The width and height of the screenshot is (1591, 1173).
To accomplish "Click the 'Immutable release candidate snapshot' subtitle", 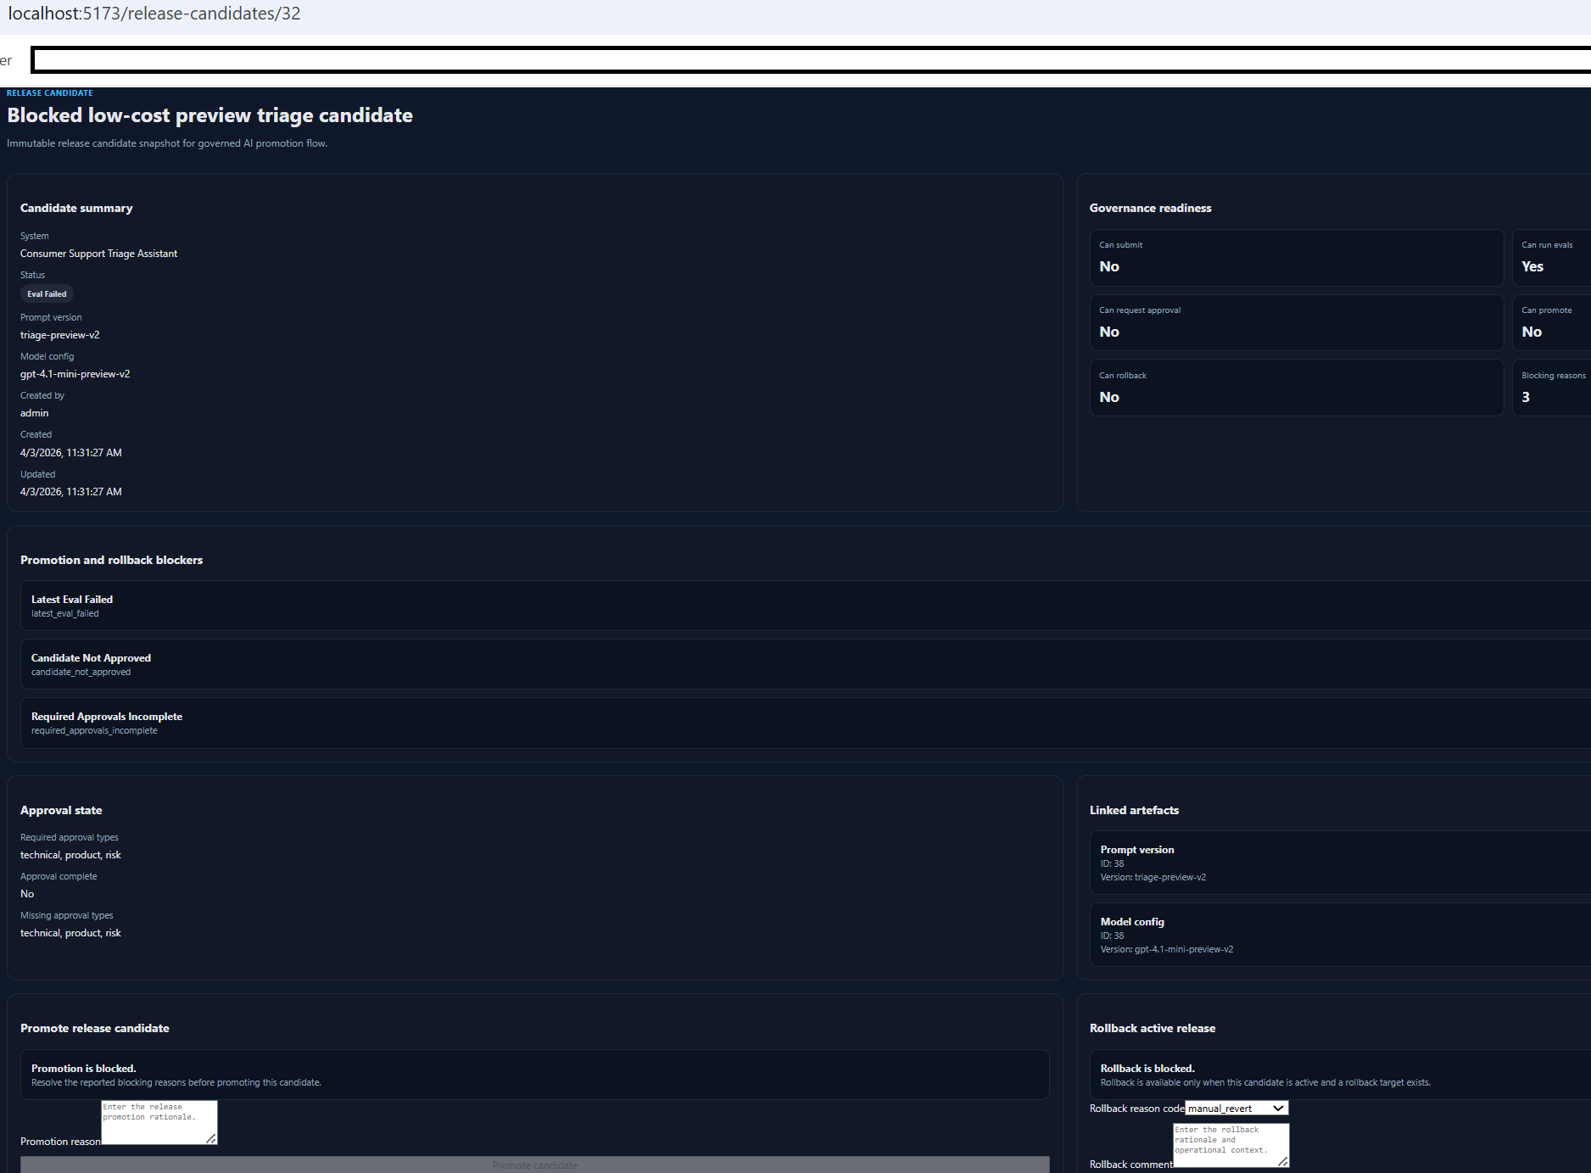I will (167, 143).
